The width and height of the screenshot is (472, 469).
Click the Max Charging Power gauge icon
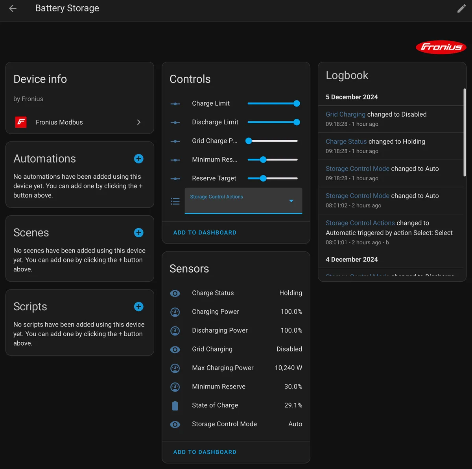tap(175, 368)
